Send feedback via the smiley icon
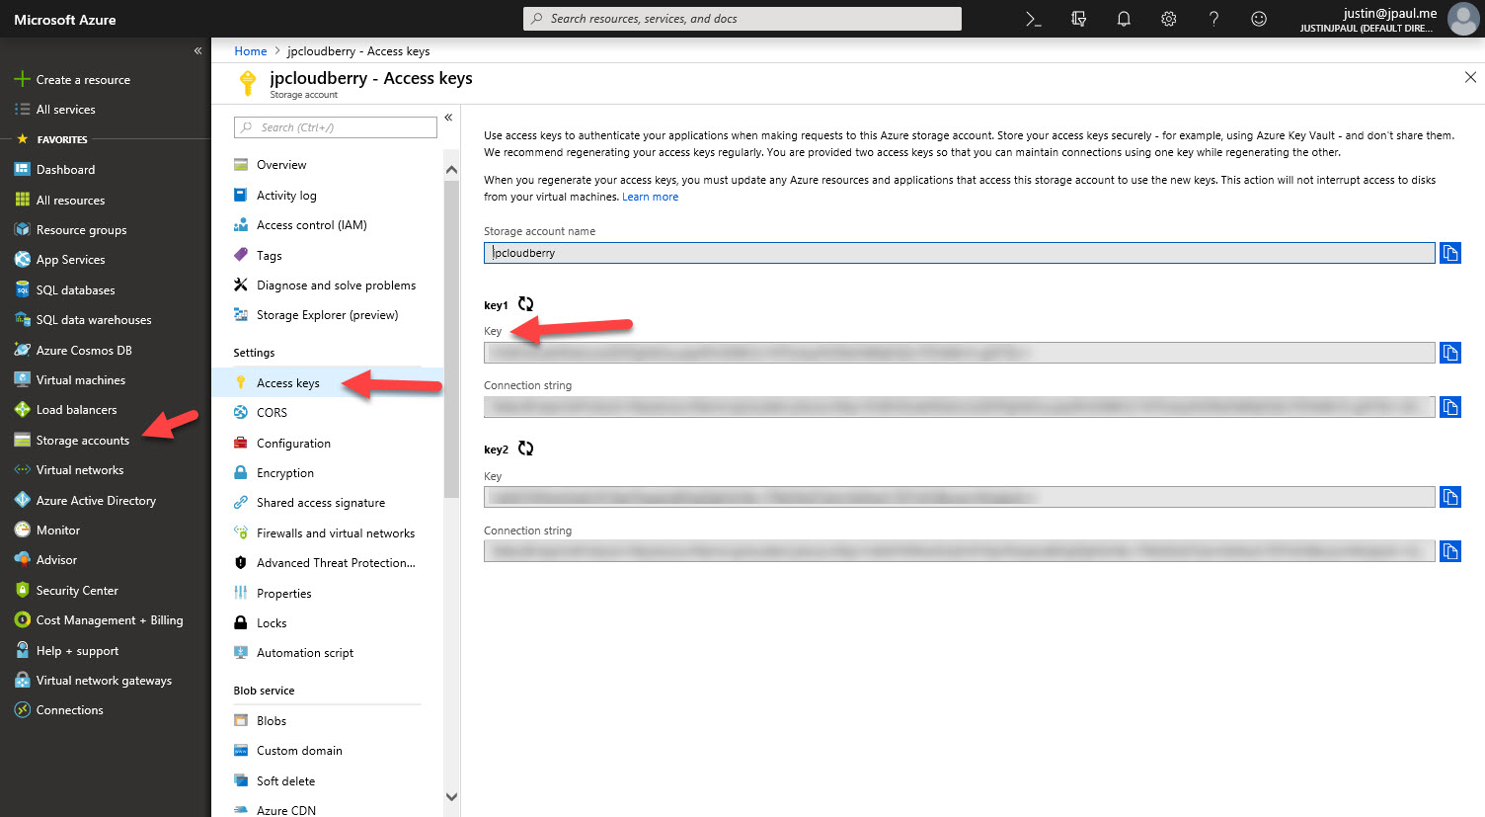Image resolution: width=1485 pixels, height=817 pixels. tap(1259, 19)
